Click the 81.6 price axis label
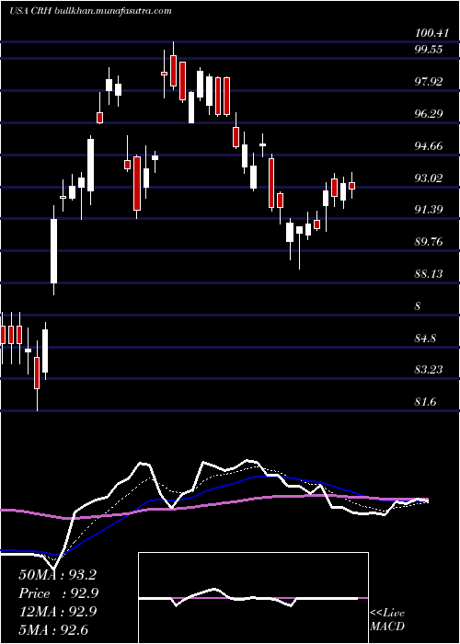The width and height of the screenshot is (460, 644). (427, 402)
